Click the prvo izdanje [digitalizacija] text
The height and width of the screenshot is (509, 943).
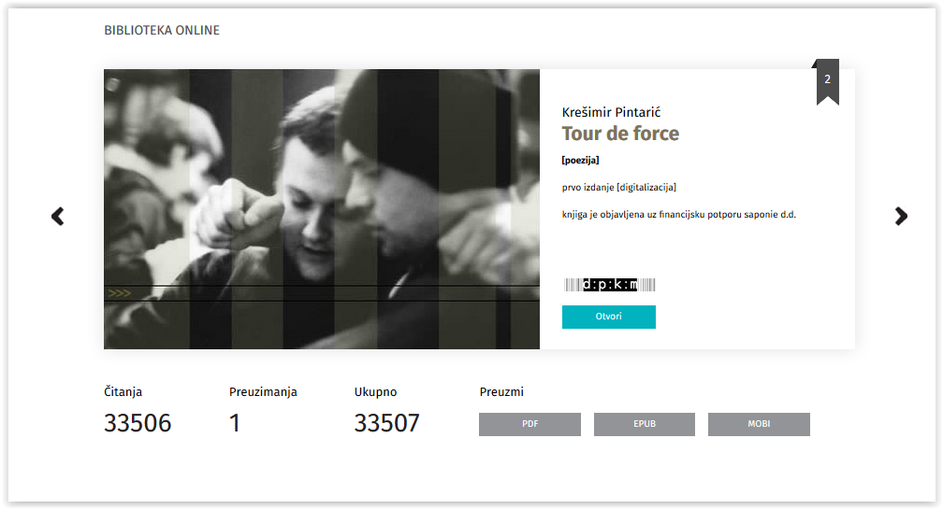click(x=618, y=188)
